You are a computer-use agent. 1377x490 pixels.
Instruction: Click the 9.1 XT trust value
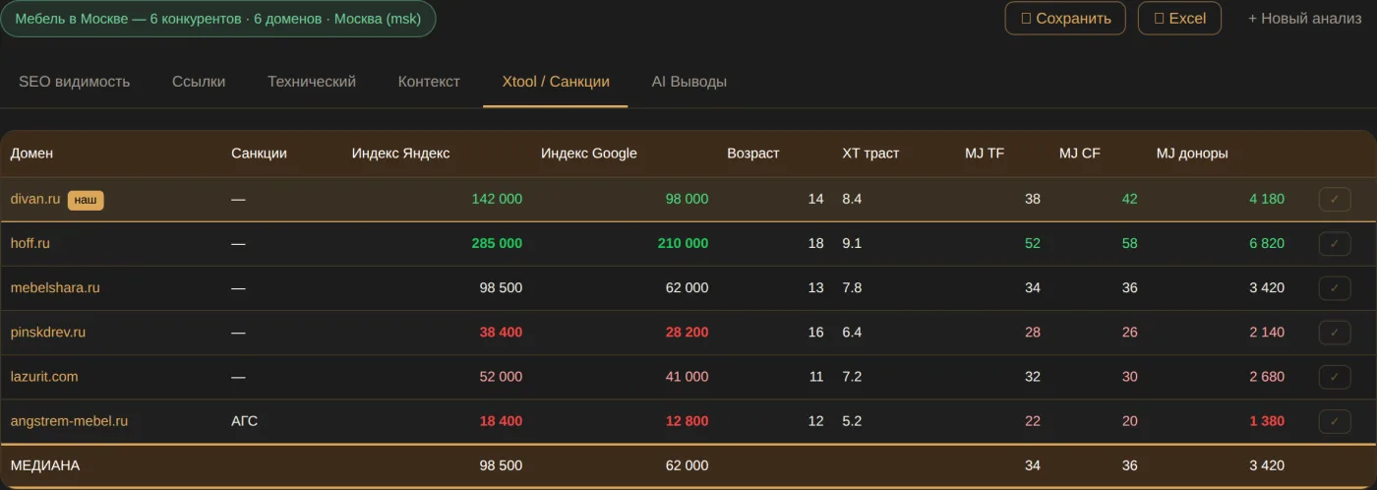pos(852,243)
